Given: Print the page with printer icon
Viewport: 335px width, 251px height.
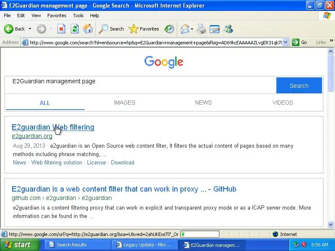Looking at the screenshot, I should 201,29.
